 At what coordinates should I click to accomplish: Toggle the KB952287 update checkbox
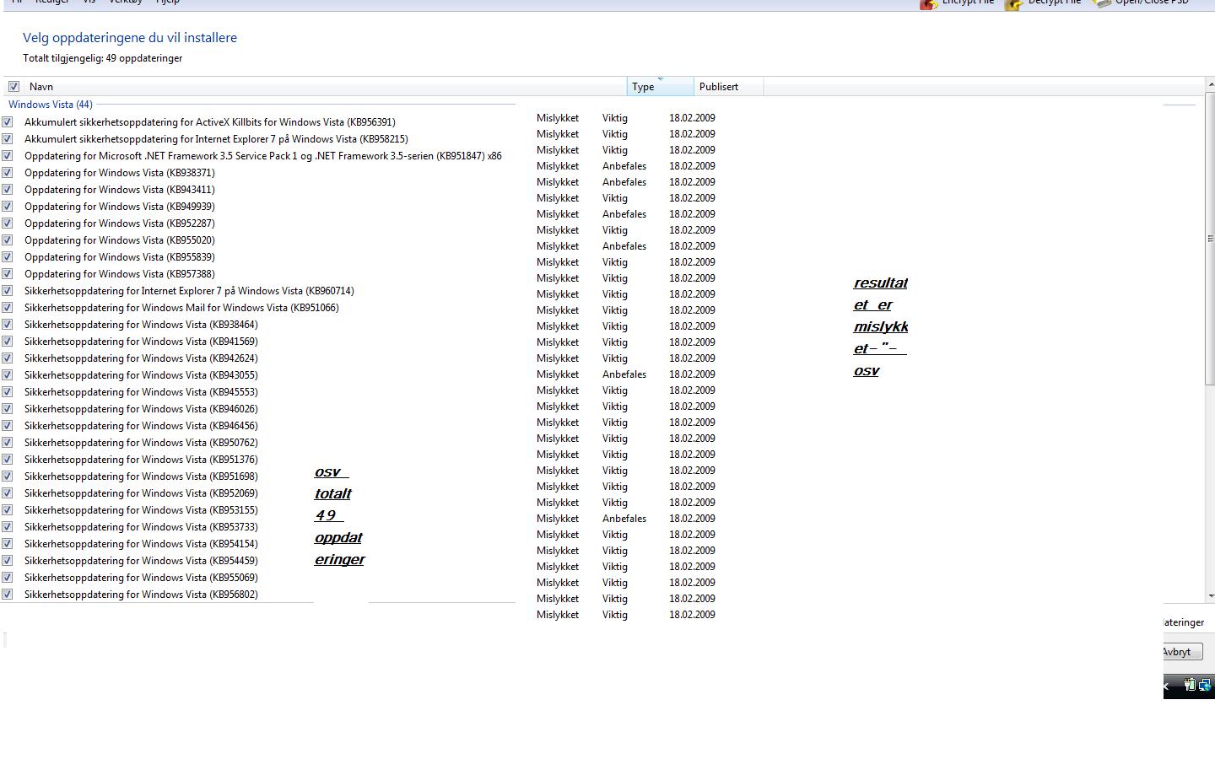[8, 223]
